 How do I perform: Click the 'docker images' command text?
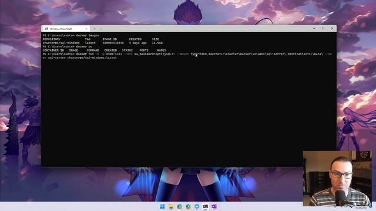click(x=88, y=35)
